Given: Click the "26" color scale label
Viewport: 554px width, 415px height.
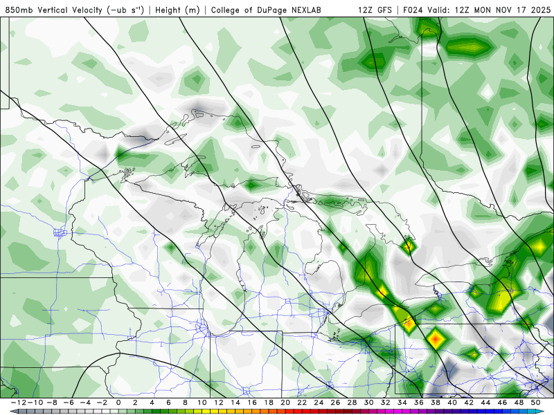Looking at the screenshot, I should 336,403.
